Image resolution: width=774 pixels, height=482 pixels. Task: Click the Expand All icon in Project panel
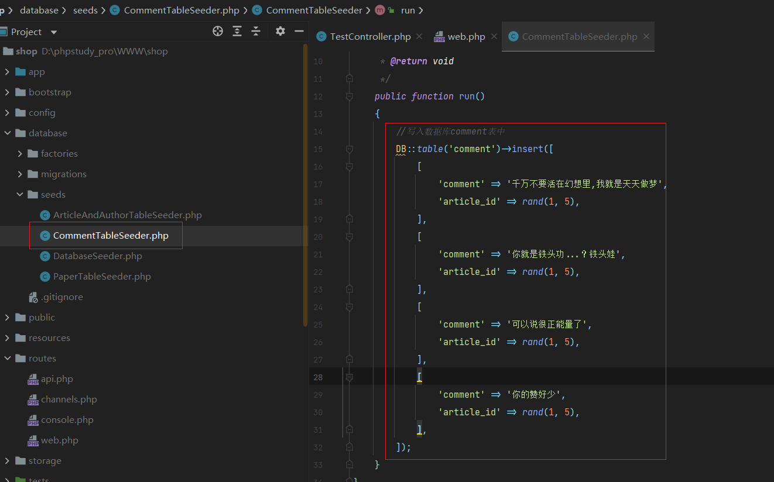point(237,32)
